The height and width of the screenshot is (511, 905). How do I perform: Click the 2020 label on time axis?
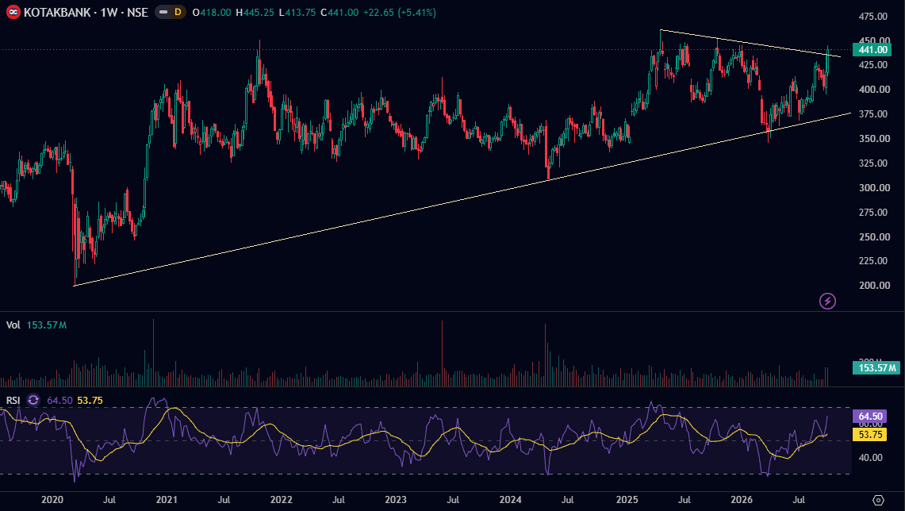click(x=52, y=499)
